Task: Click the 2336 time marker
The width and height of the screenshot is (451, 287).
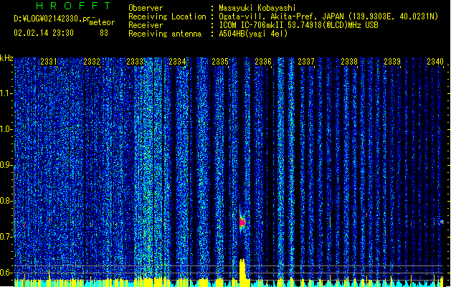Action: tap(263, 62)
